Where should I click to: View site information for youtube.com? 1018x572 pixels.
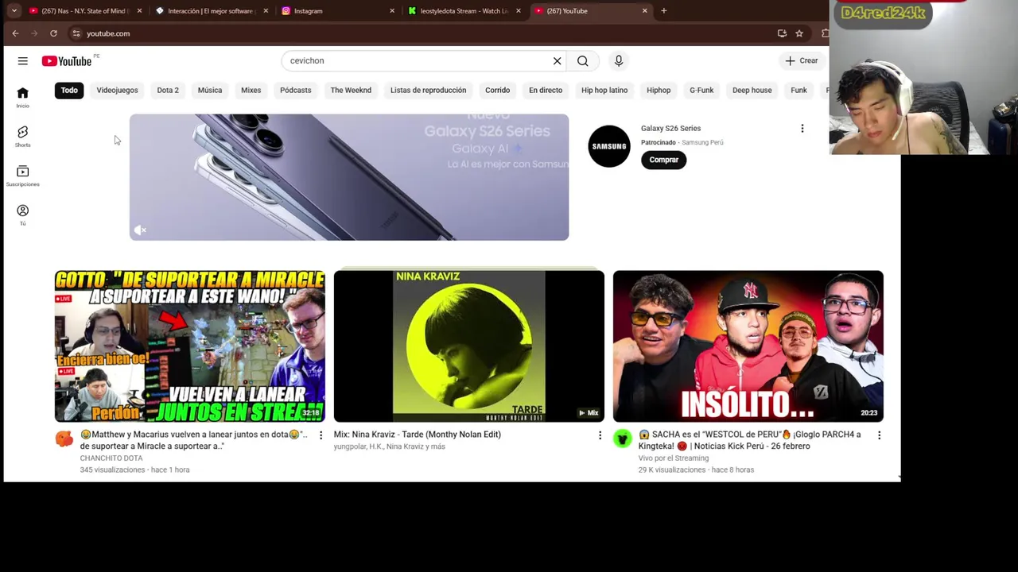point(76,33)
